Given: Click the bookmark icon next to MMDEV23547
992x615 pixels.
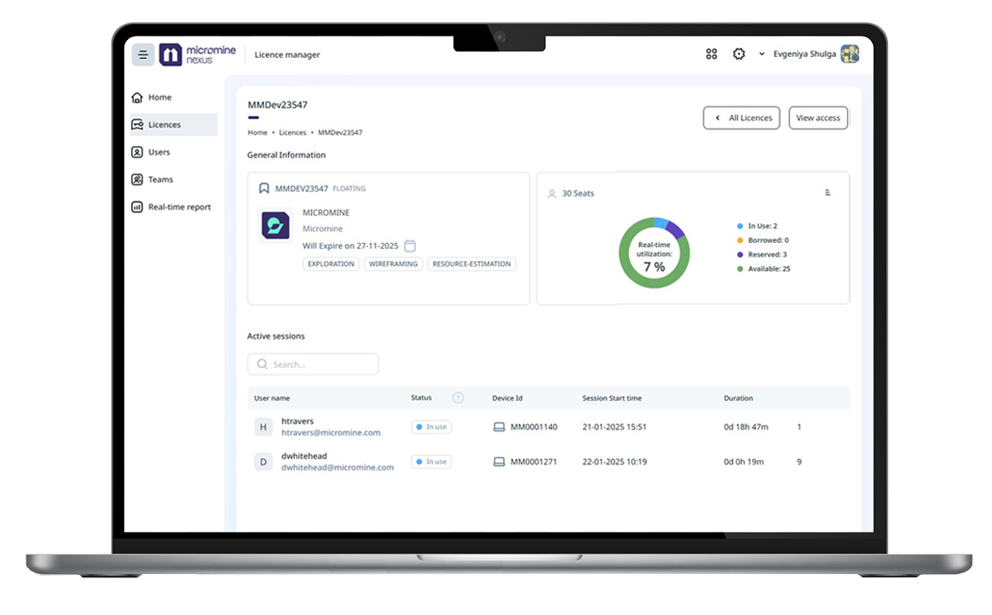Looking at the screenshot, I should coord(264,188).
